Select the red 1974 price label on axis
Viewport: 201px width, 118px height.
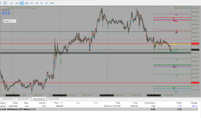coord(195,44)
